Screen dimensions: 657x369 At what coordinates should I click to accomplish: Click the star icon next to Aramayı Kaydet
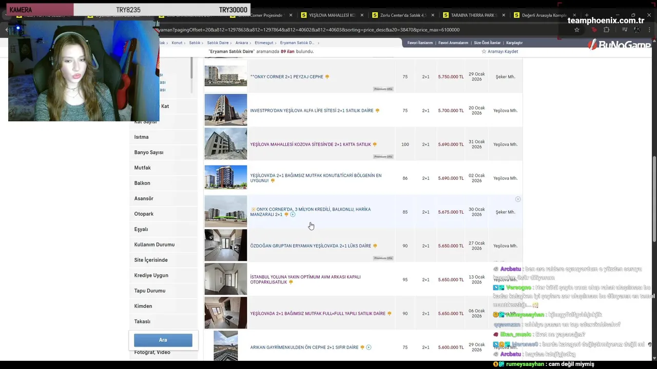(x=484, y=52)
